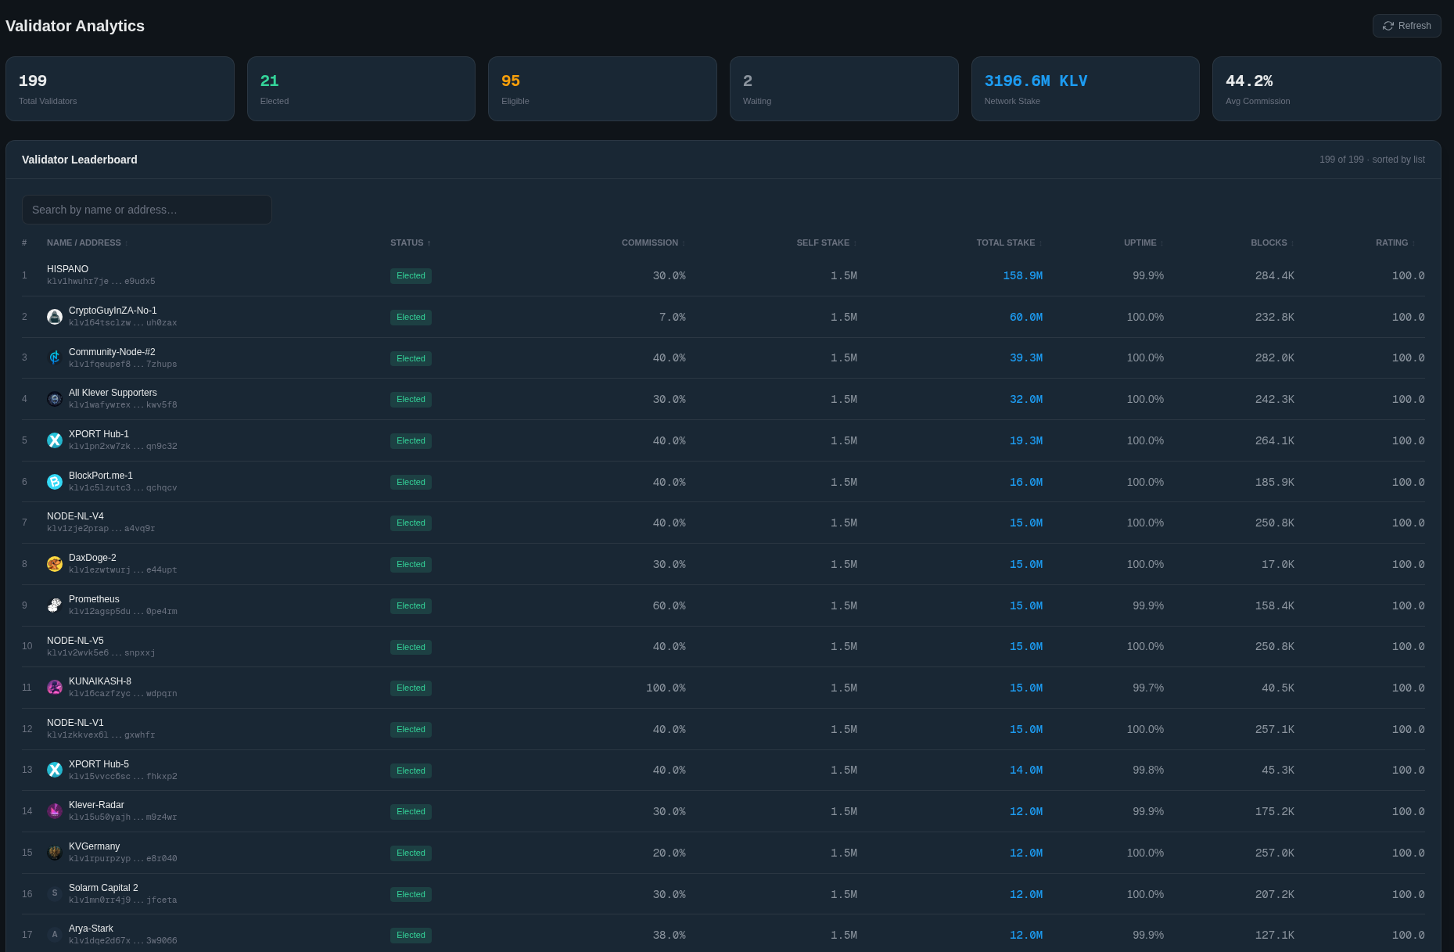
Task: Sort validators by the TOTAL STAKE column header
Action: pos(1009,242)
